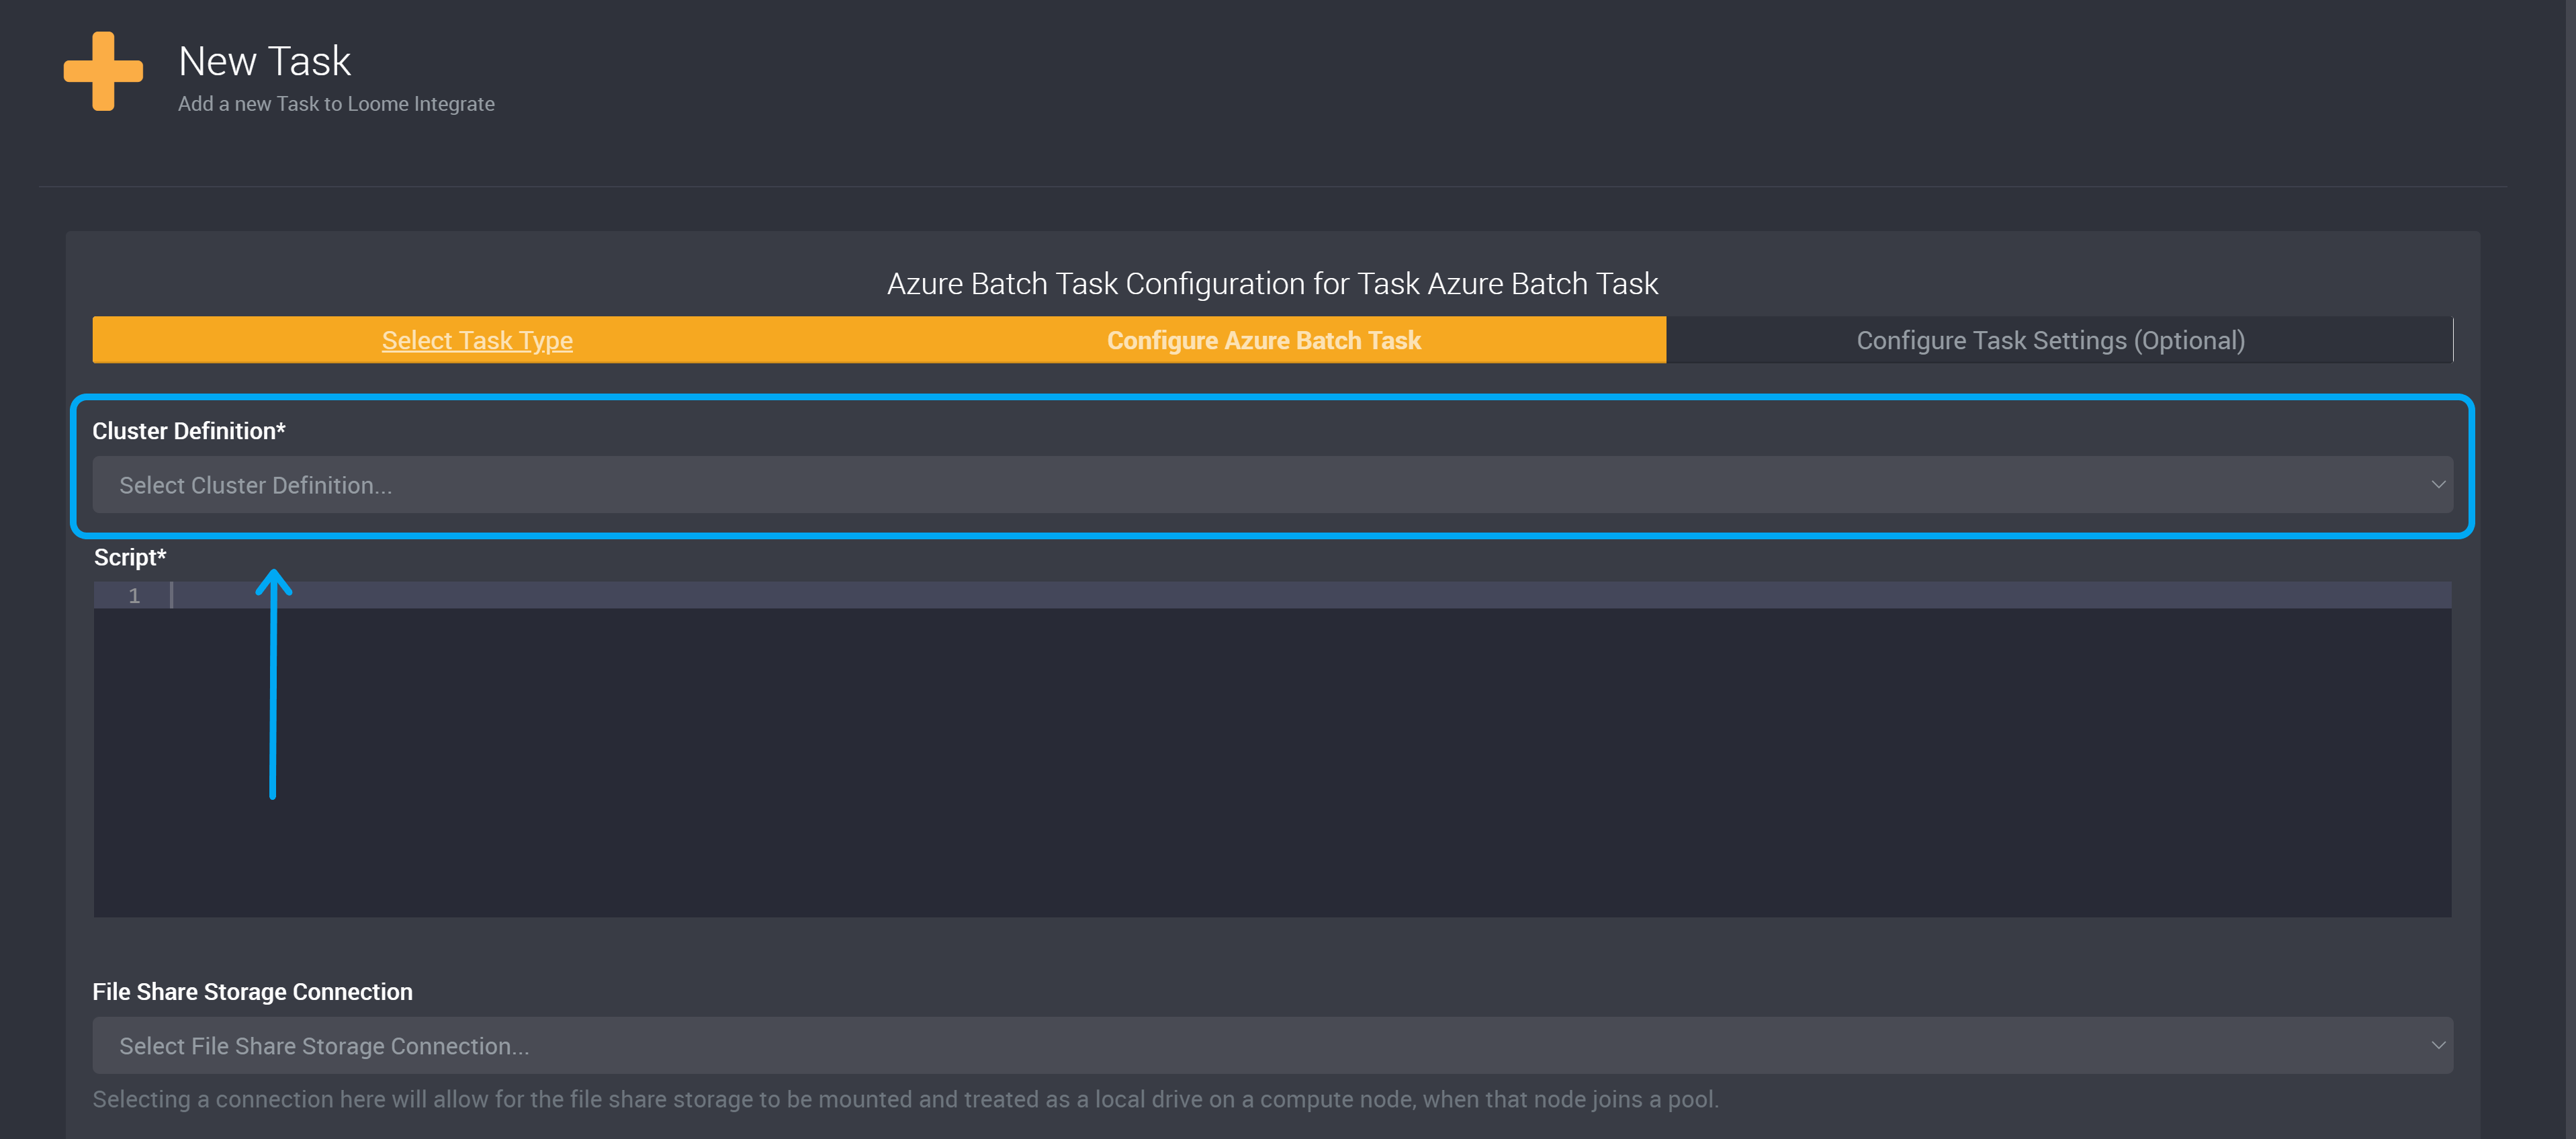Click 'Add a new Task to Loome Integrate' subtitle
This screenshot has height=1139, width=2576.
pos(336,104)
